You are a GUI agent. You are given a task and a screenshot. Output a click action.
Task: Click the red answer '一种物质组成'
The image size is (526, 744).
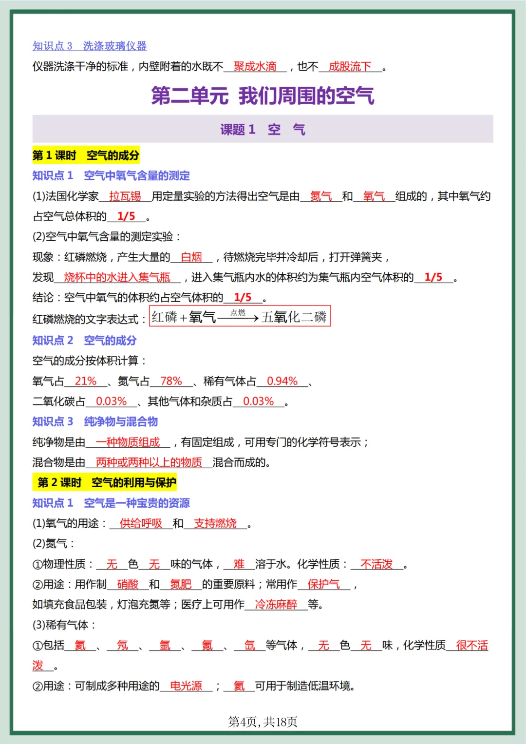[x=128, y=442]
